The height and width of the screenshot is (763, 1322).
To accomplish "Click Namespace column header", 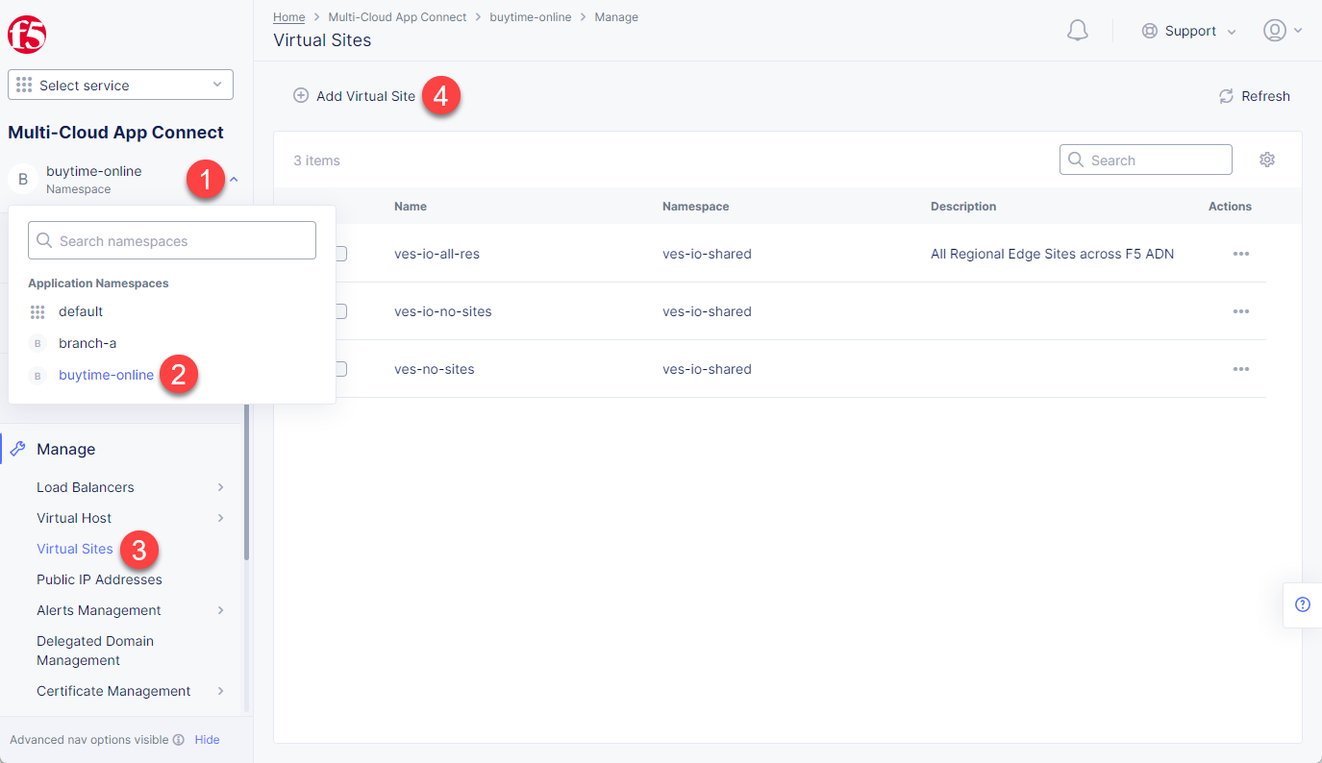I will tap(696, 207).
